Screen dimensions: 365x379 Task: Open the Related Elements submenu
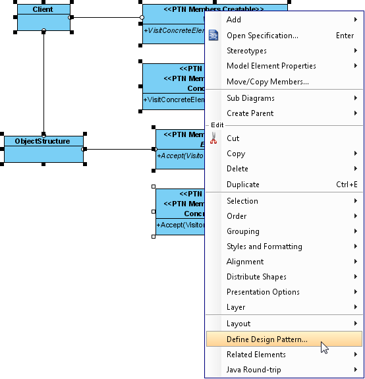pyautogui.click(x=284, y=355)
